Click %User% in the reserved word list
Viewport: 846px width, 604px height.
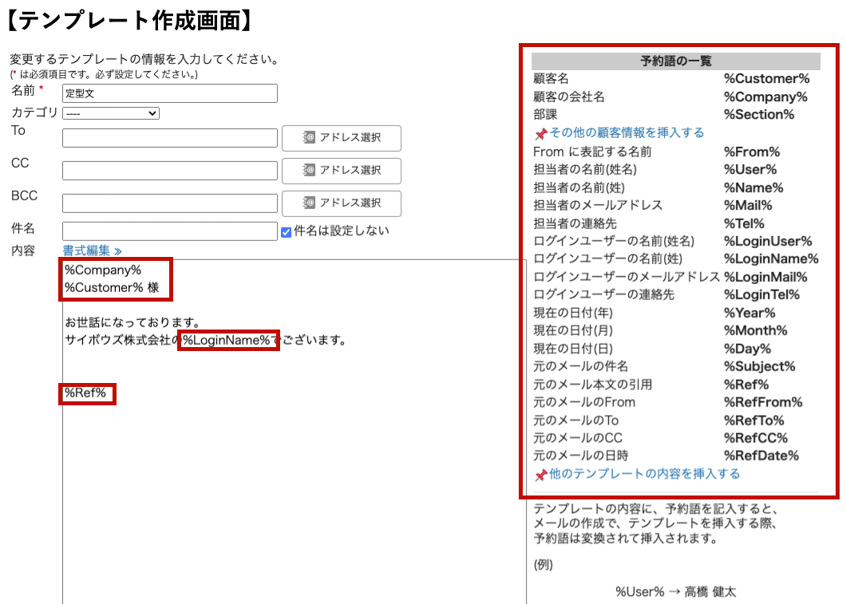click(750, 170)
